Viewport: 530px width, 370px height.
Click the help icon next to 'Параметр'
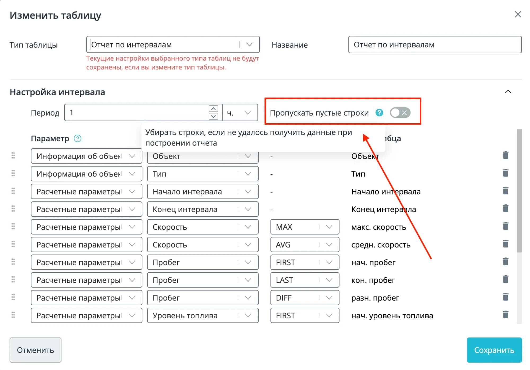77,138
